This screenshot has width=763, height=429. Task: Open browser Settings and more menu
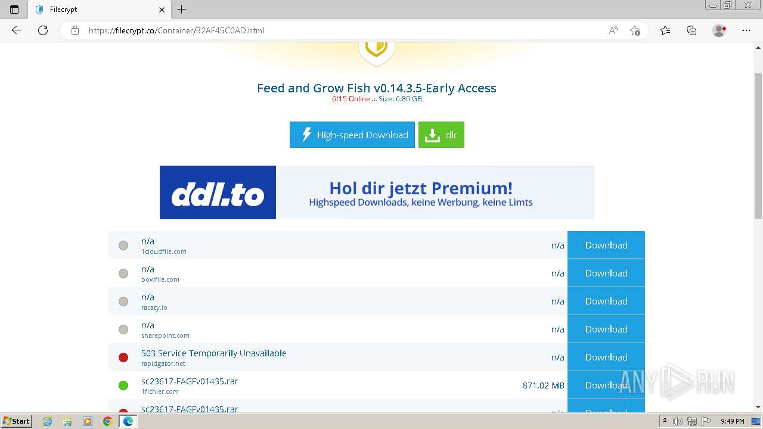point(746,30)
